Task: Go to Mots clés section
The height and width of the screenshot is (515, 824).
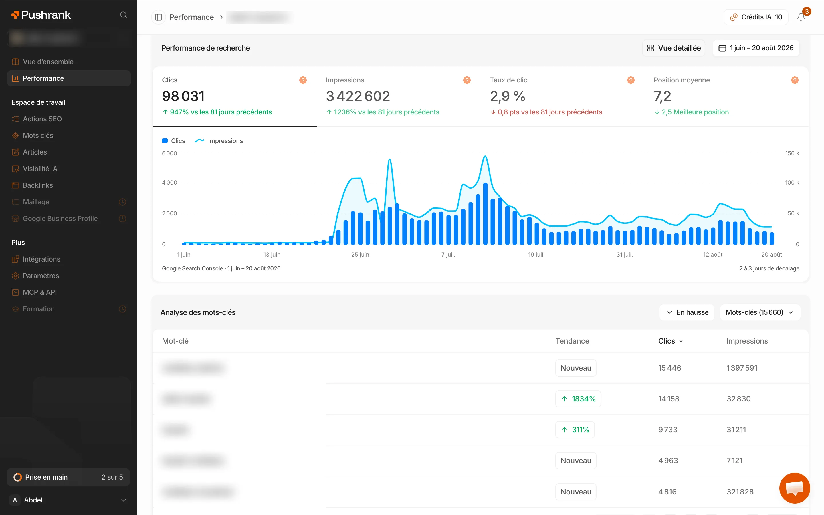Action: click(x=69, y=136)
